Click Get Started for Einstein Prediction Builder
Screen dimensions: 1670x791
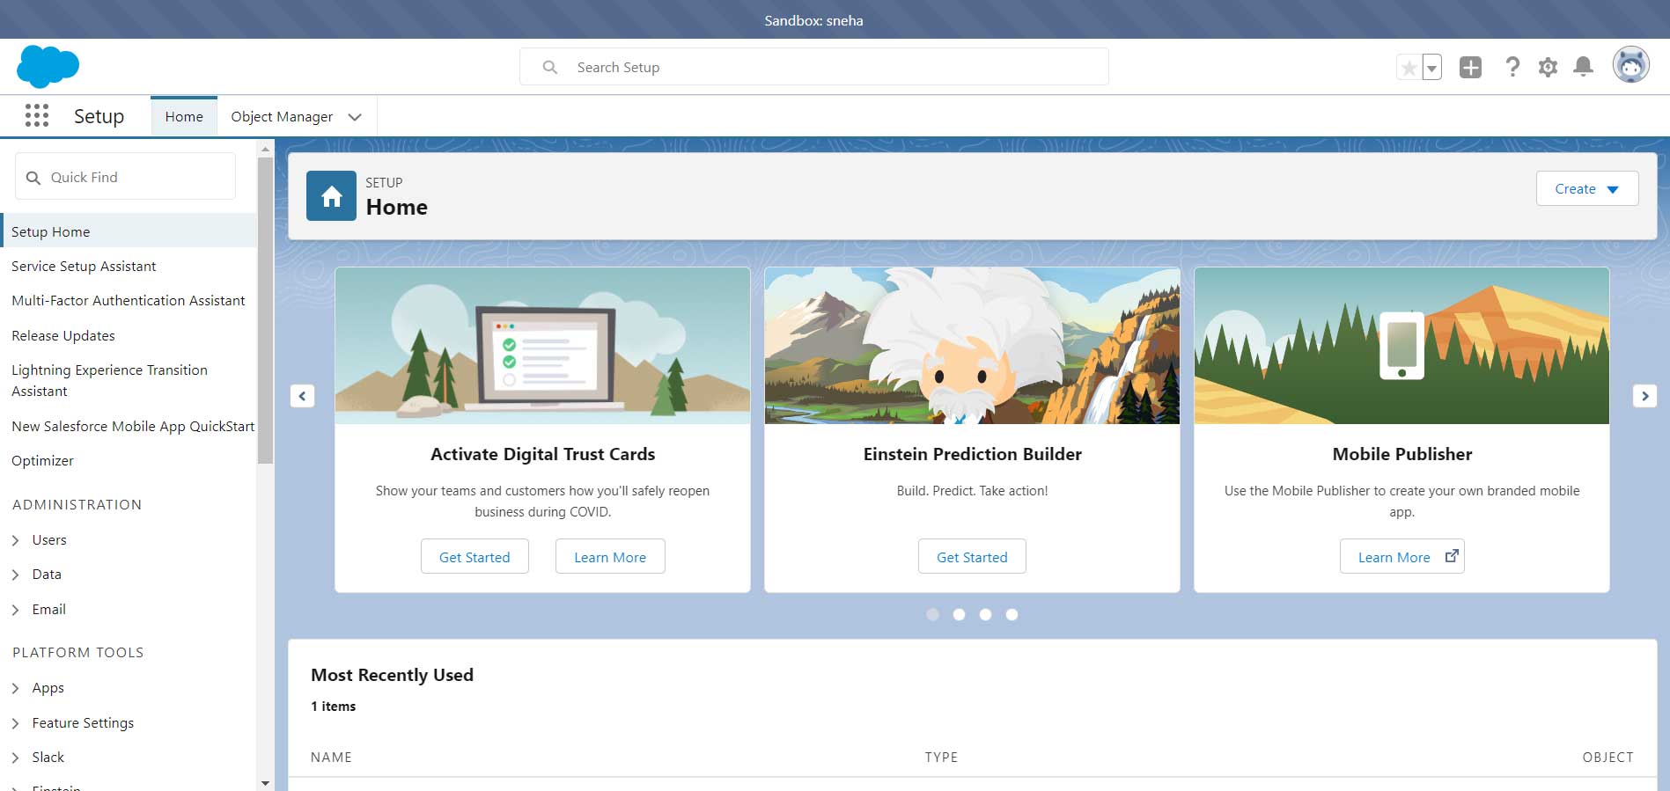click(x=972, y=557)
